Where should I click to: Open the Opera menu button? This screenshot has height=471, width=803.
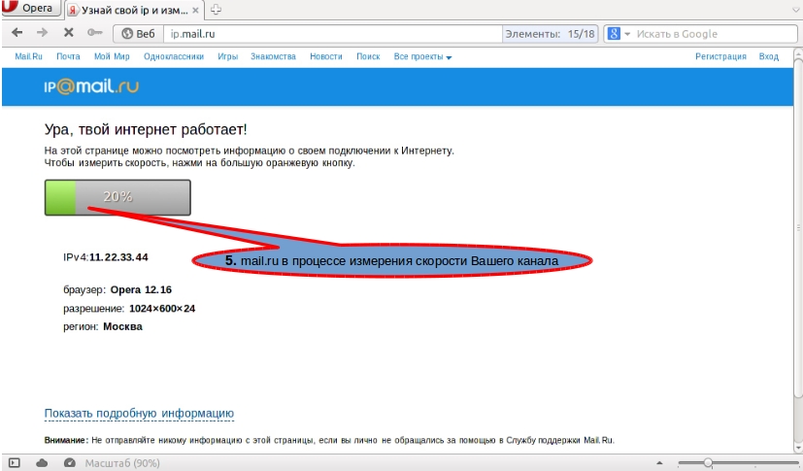[31, 8]
